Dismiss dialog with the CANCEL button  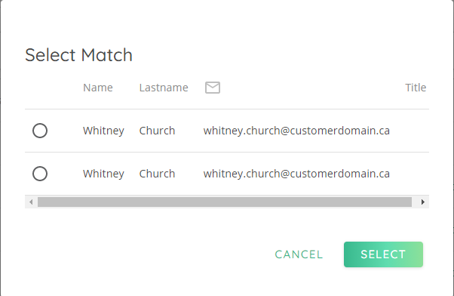pyautogui.click(x=299, y=254)
